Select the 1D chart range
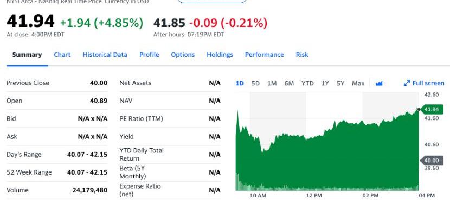Viewport: 450px width, 200px height. click(x=239, y=84)
